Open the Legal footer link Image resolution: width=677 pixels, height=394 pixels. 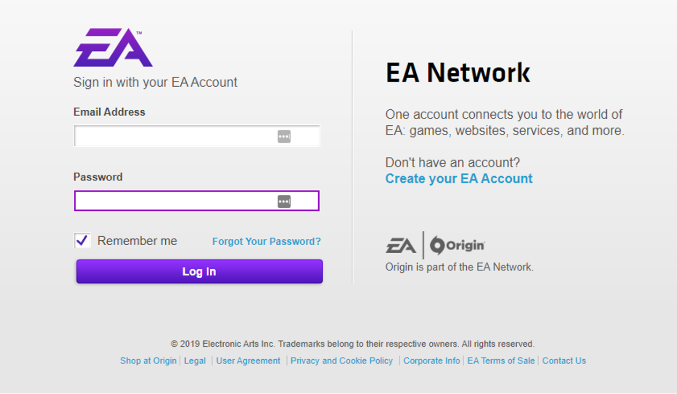195,361
